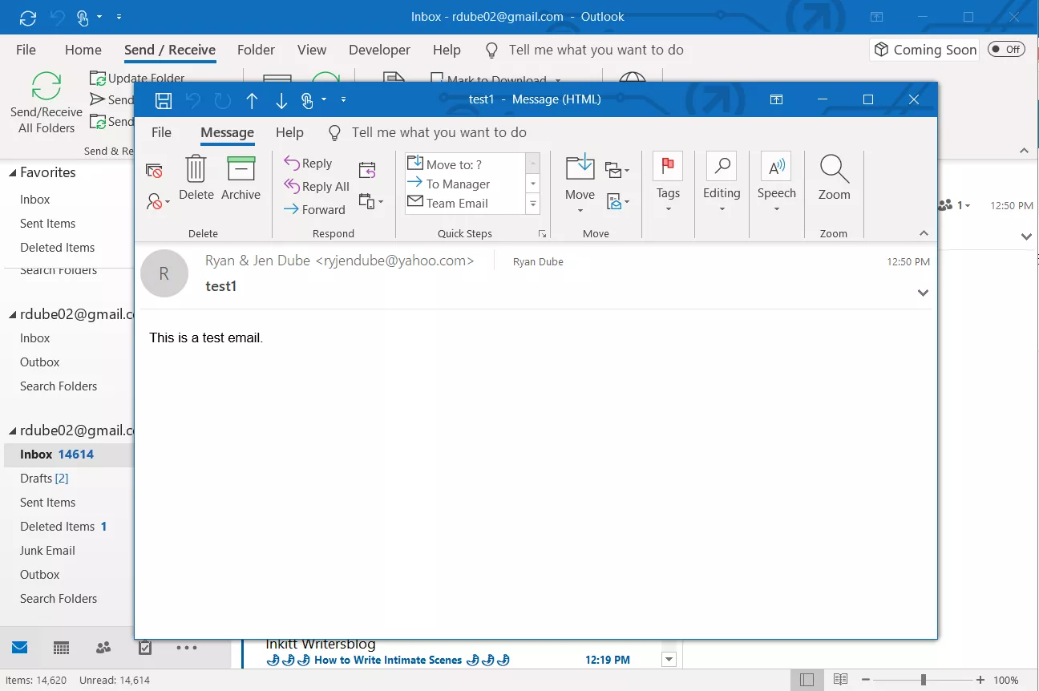Switch to Mail view icon
Viewport: 1039px width, 691px height.
pos(19,648)
